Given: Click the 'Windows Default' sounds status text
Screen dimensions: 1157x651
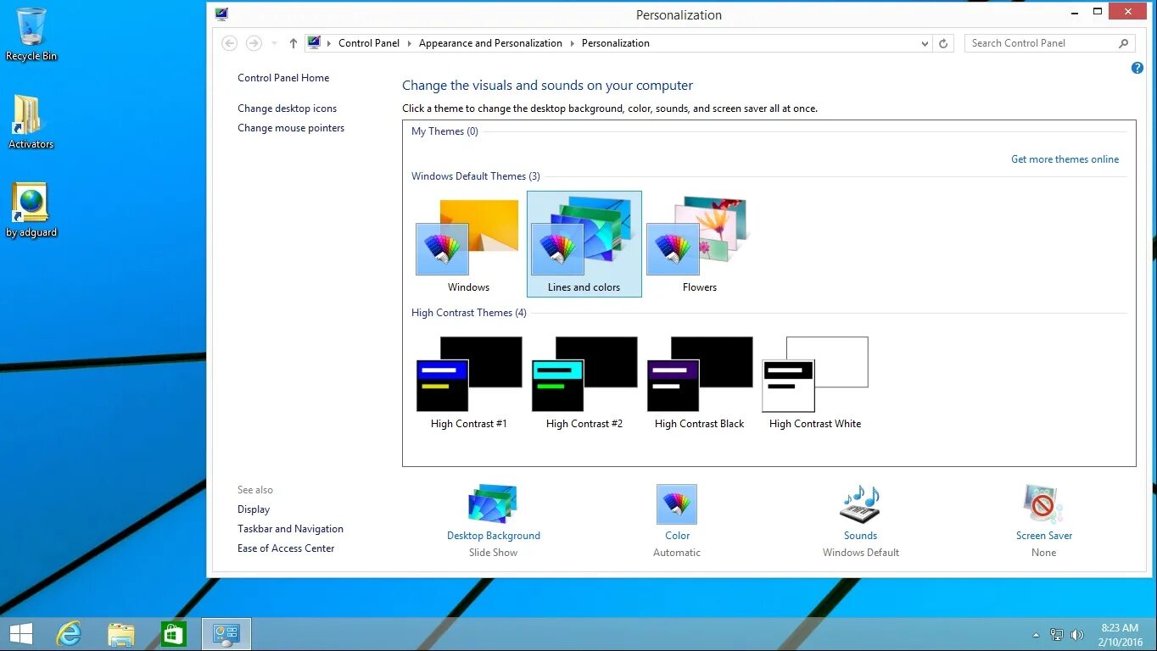Looking at the screenshot, I should [x=860, y=553].
